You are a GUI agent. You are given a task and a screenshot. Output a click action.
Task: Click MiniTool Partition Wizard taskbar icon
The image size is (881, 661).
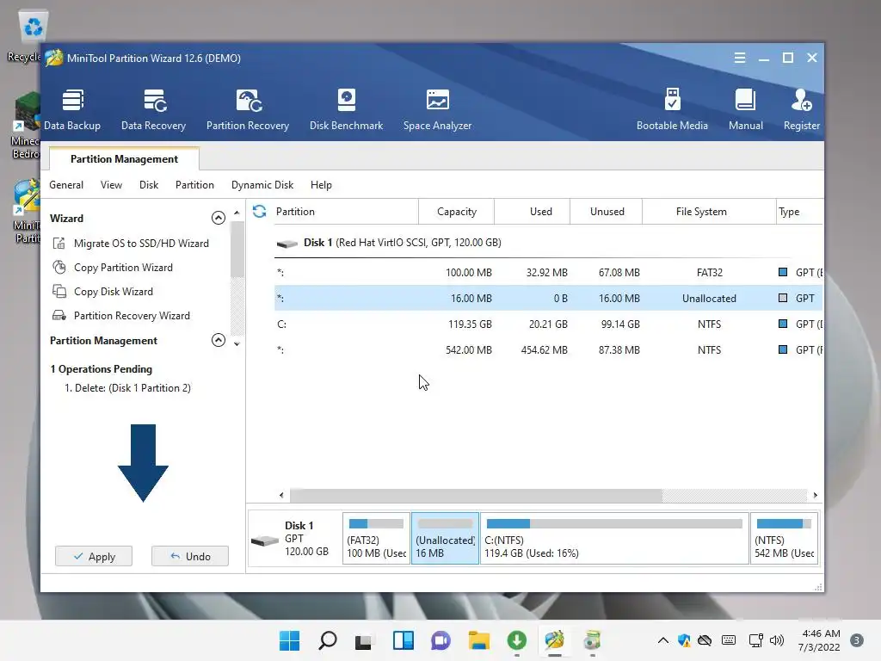tap(555, 640)
